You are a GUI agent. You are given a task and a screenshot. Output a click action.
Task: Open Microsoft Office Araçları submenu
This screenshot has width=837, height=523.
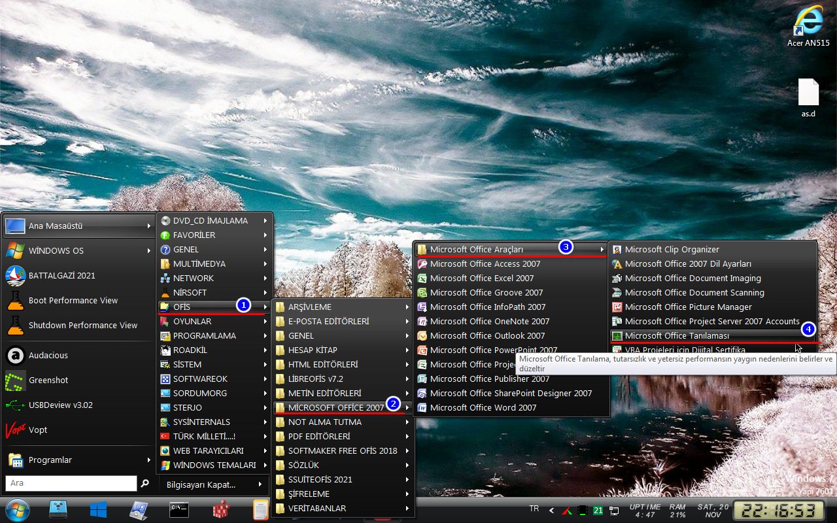pyautogui.click(x=511, y=249)
